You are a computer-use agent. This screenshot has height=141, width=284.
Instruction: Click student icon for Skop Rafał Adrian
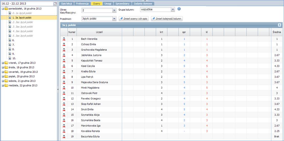point(64,104)
